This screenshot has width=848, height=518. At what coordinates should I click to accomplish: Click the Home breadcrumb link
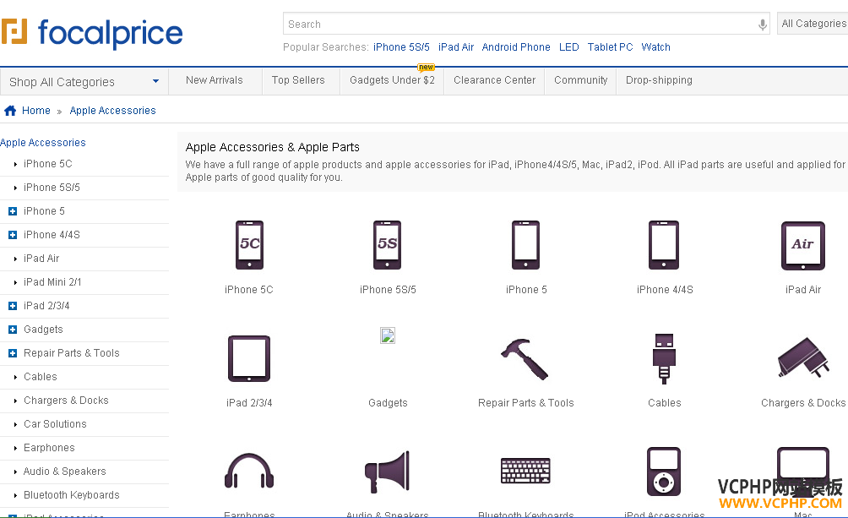[x=36, y=111]
